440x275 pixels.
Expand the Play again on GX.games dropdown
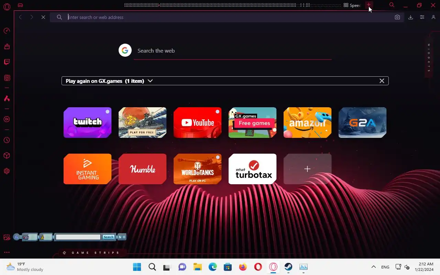[150, 81]
